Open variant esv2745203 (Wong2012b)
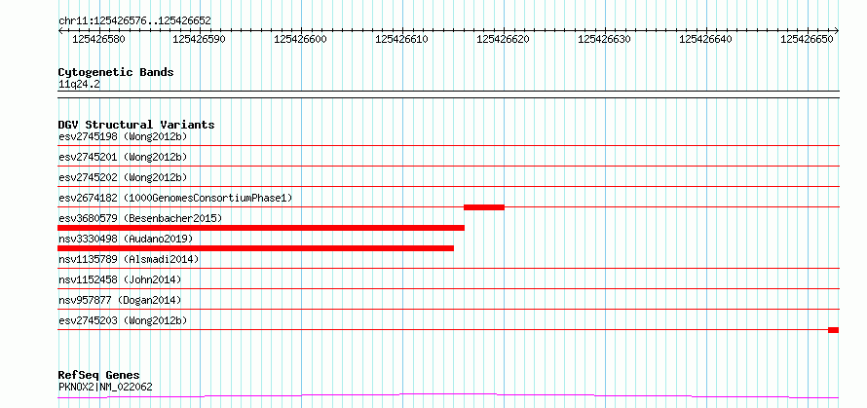Viewport: 867px width, 408px height. coord(123,320)
